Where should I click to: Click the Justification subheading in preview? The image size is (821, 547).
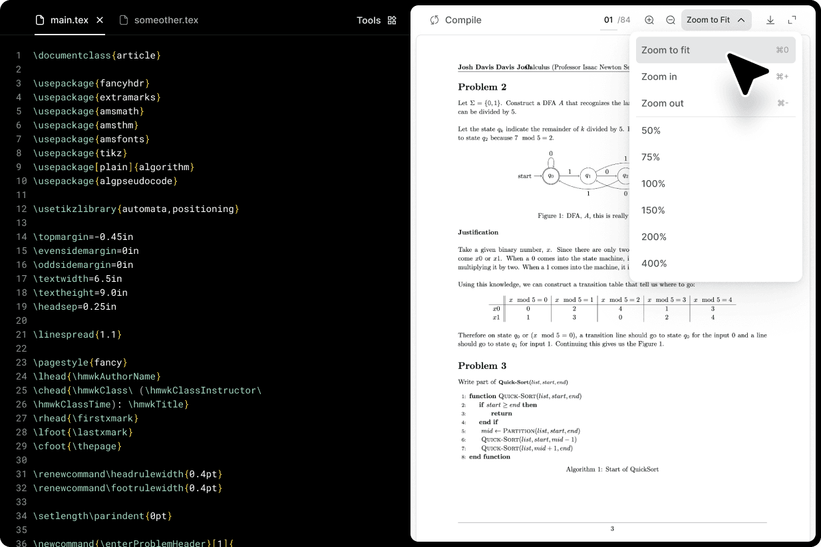click(478, 232)
